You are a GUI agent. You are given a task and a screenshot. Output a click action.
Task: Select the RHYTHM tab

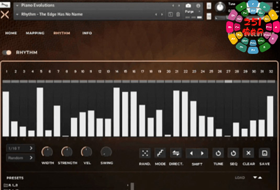(62, 33)
